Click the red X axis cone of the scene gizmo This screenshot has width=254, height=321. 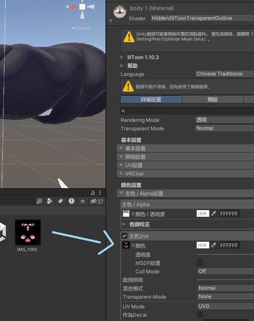tap(74, 7)
